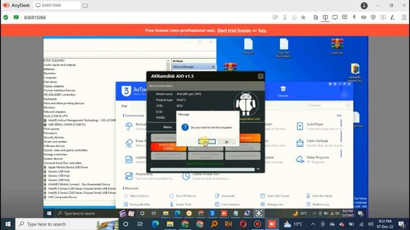This screenshot has height=230, width=410.
Task: Click the 3uAirPlayer tool icon
Action: pyautogui.click(x=300, y=126)
